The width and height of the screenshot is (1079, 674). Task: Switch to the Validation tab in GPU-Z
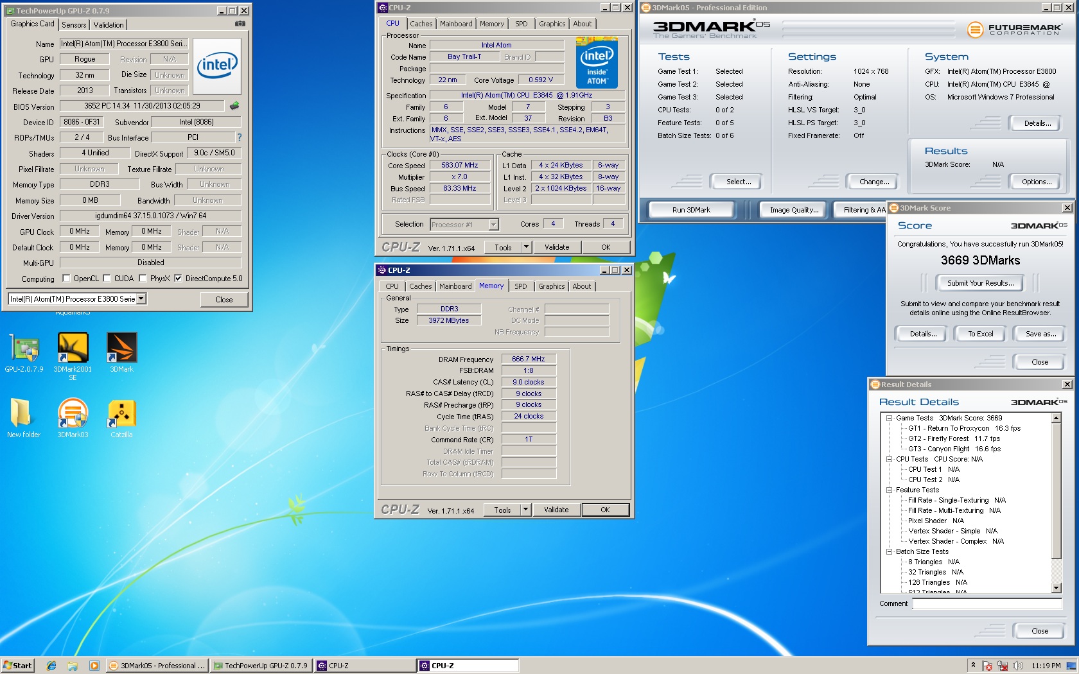[109, 25]
